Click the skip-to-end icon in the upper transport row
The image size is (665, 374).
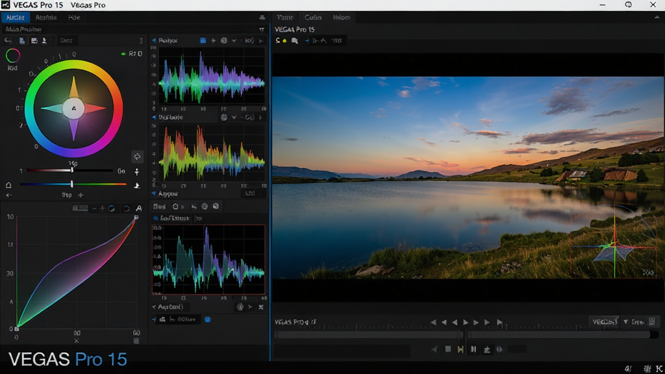click(499, 322)
